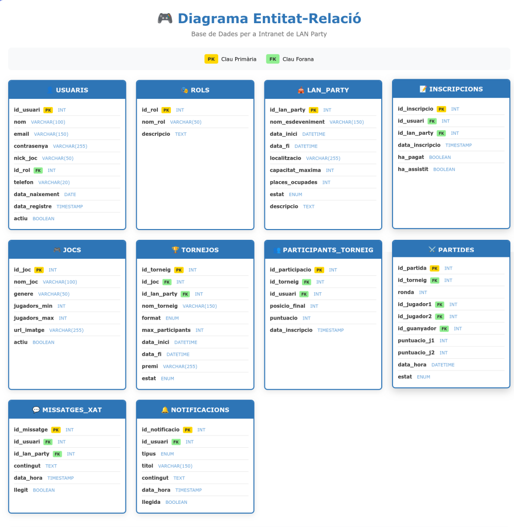The image size is (514, 527).
Task: Click the game controller icon in the page title
Action: point(165,19)
